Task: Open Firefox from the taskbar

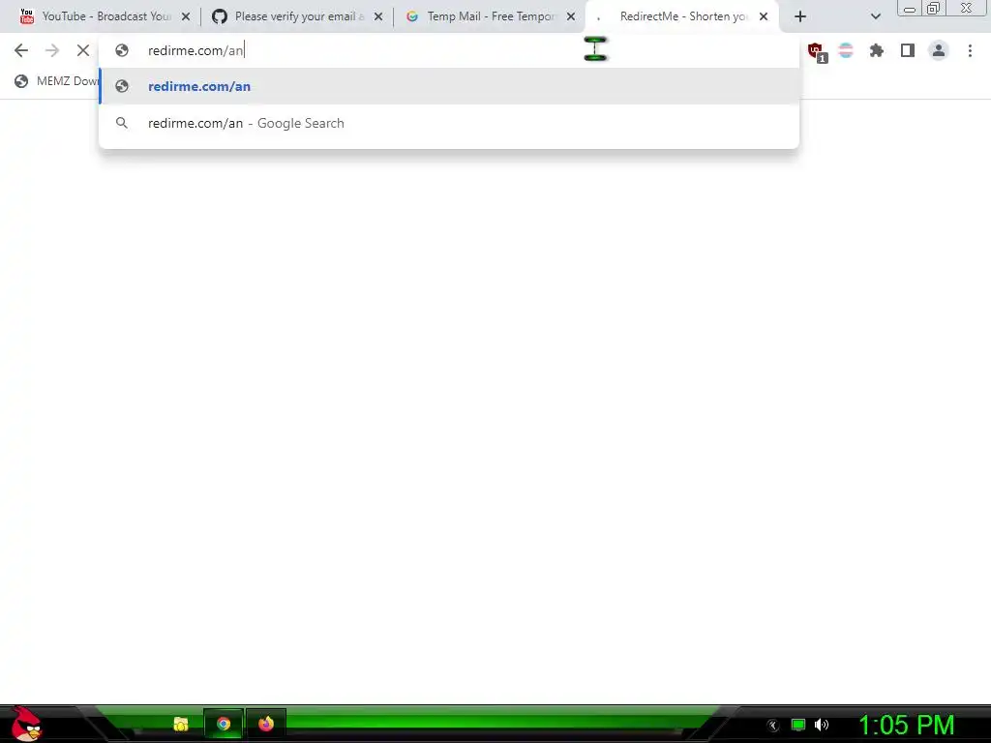Action: (266, 724)
